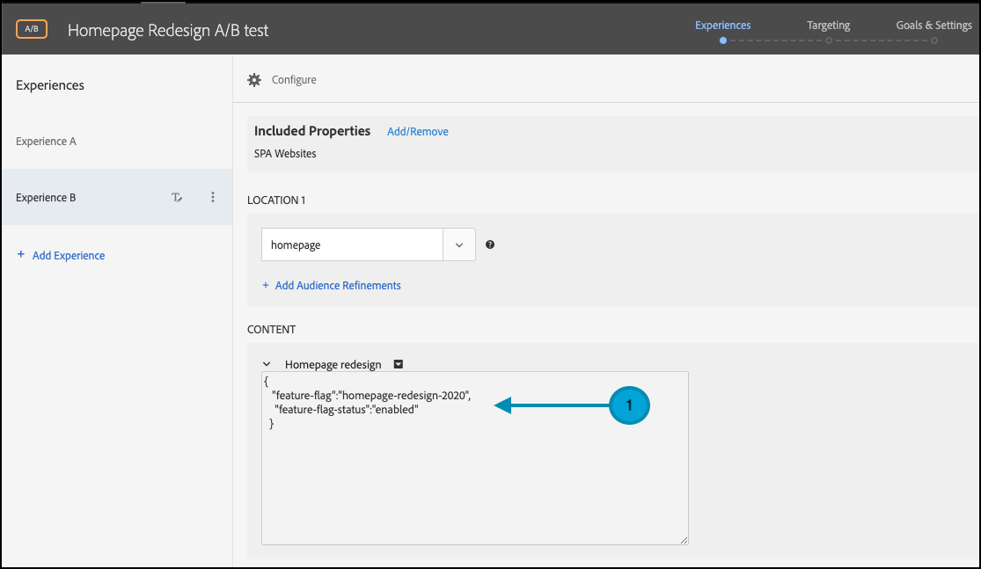The width and height of the screenshot is (981, 569).
Task: Click the Configure gear icon
Action: [x=254, y=80]
